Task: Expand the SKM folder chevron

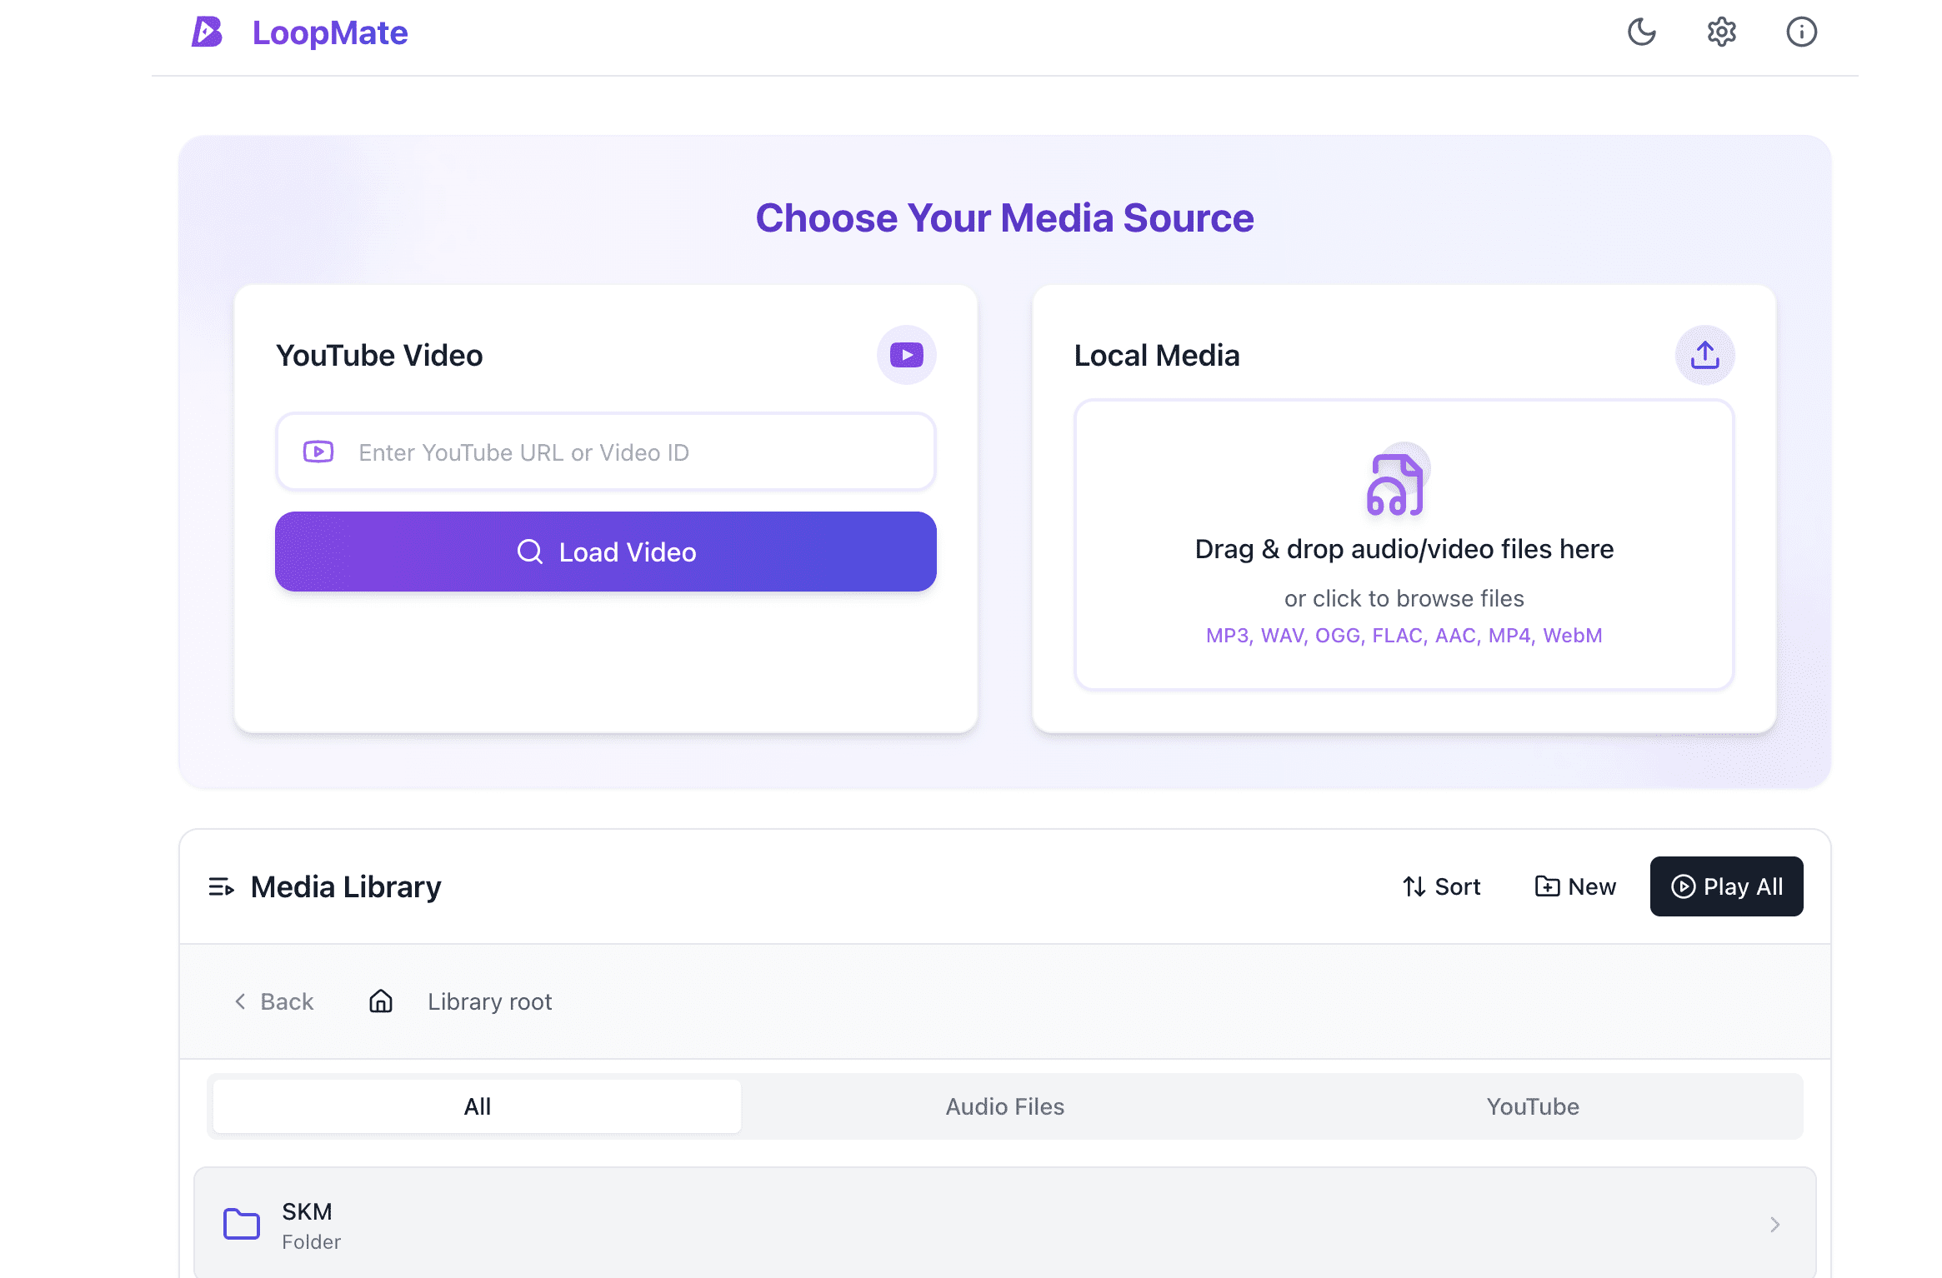Action: pos(1774,1224)
